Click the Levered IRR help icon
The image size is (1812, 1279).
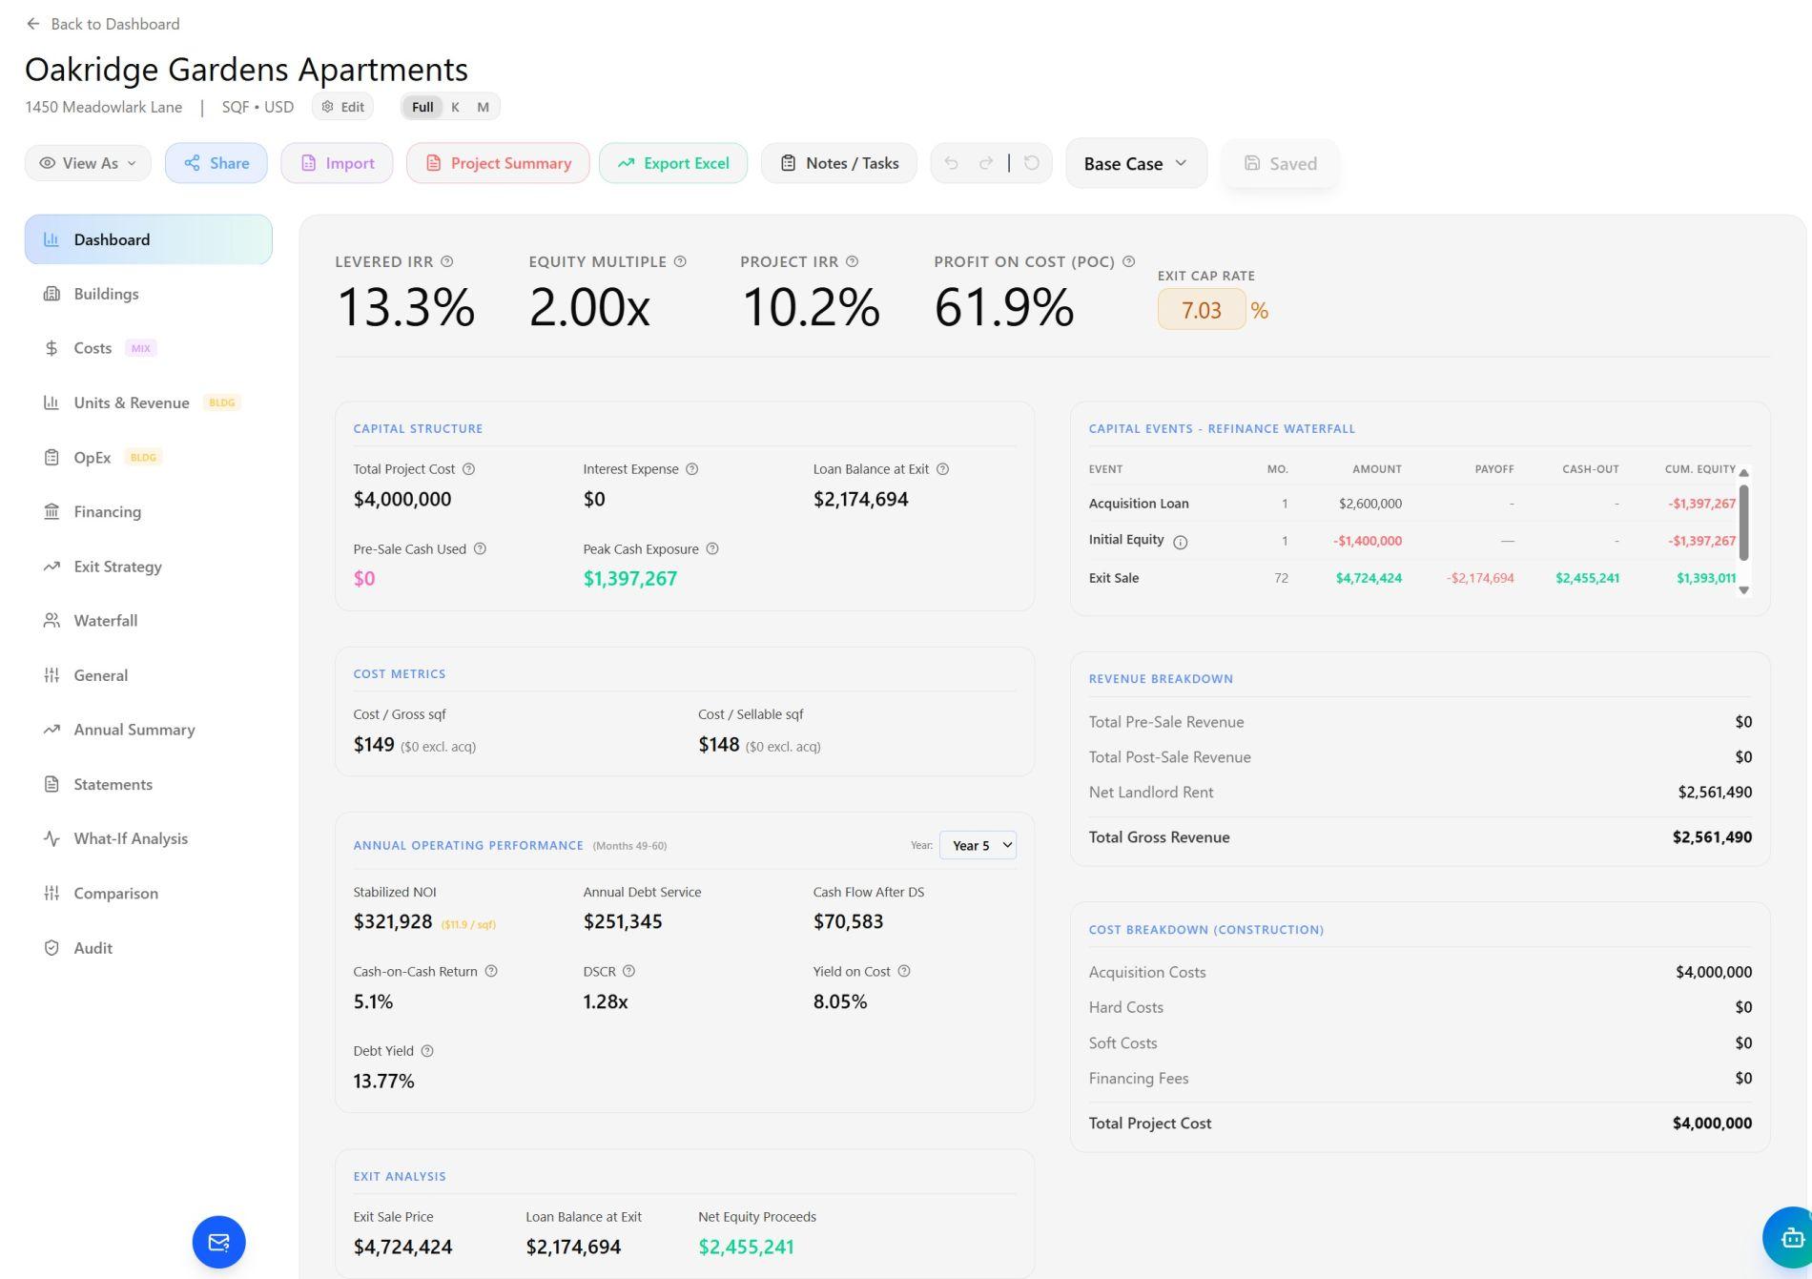[x=447, y=261]
